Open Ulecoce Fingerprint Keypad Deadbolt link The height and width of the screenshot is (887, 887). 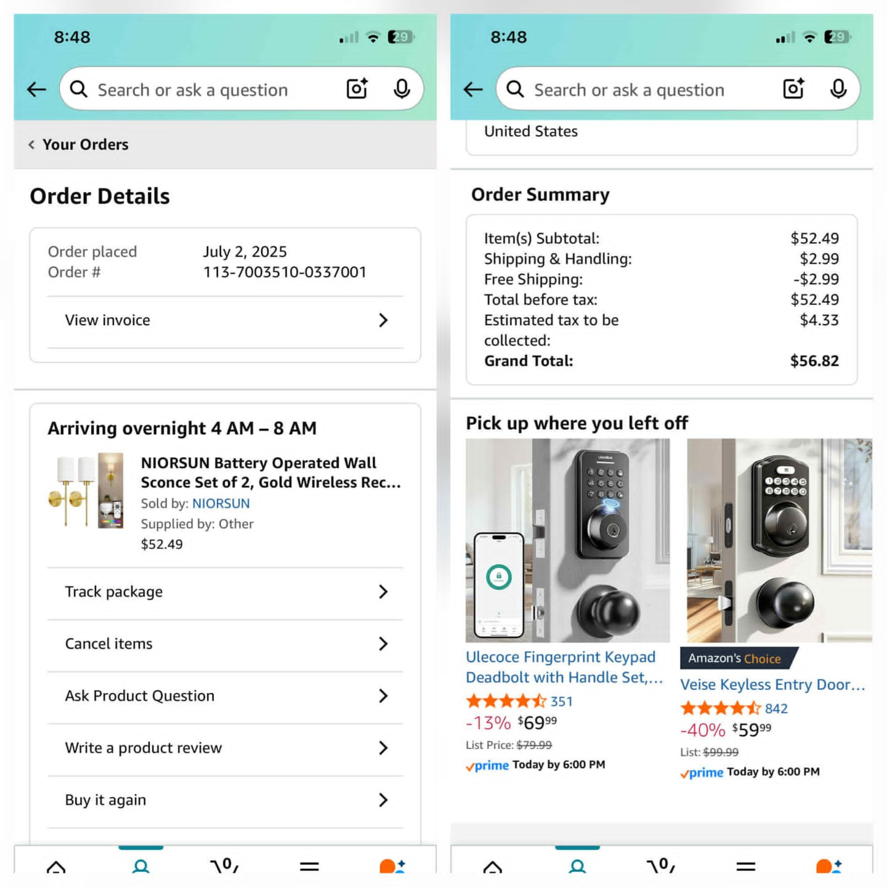point(564,667)
